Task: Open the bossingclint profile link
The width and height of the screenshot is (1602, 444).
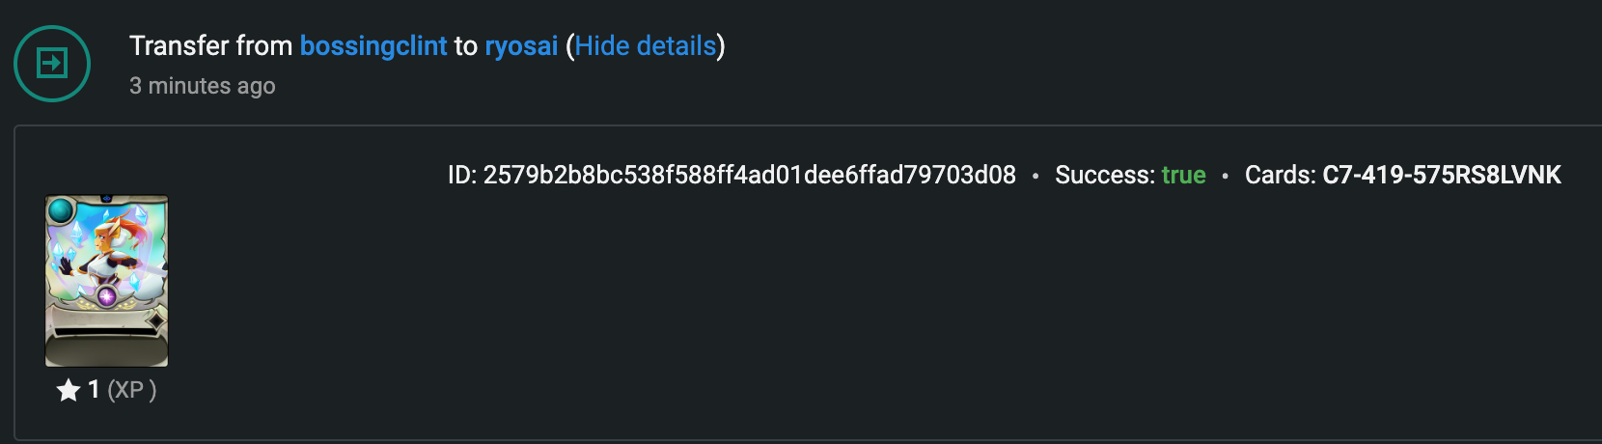Action: (373, 45)
